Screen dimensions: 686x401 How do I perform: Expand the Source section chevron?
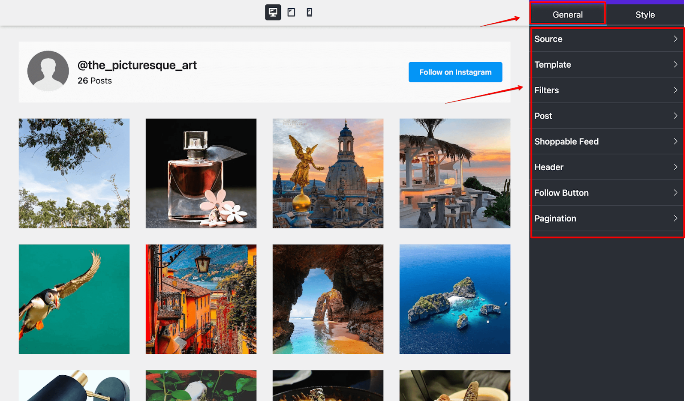click(675, 39)
